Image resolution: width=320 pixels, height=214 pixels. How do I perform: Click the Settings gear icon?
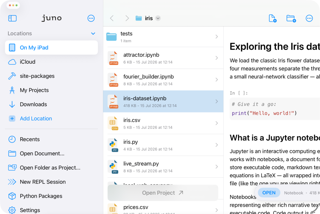tap(12, 210)
